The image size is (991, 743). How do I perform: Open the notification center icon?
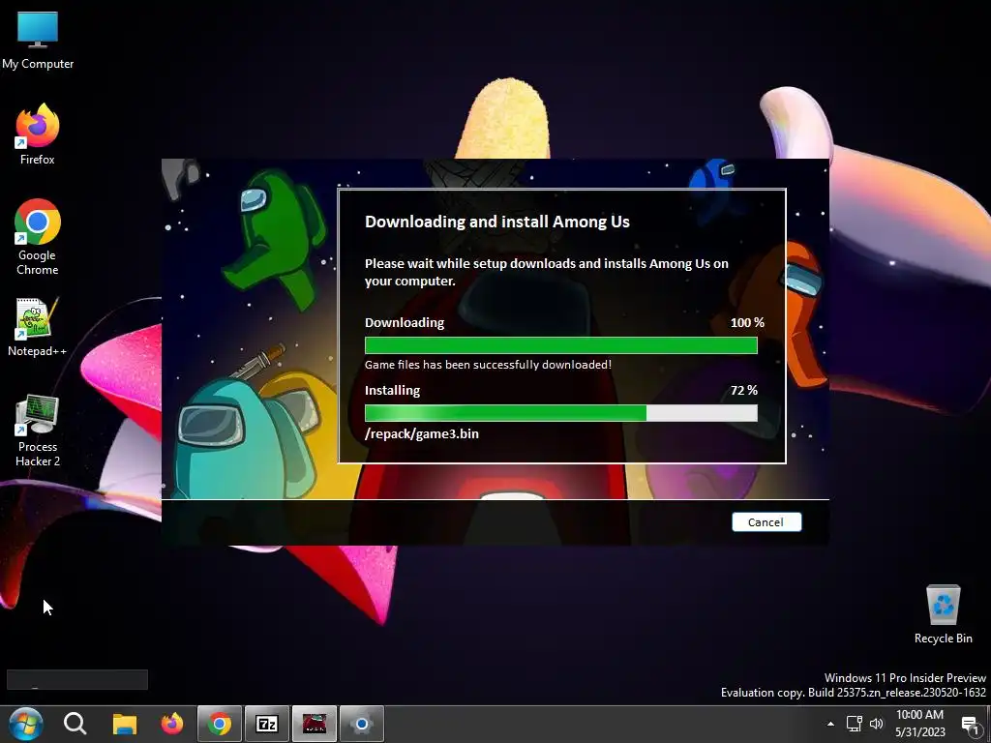[x=971, y=724]
